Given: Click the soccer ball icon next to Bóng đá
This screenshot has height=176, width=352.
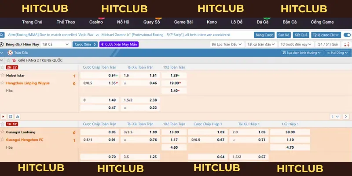Looking at the screenshot, I should tap(2, 44).
